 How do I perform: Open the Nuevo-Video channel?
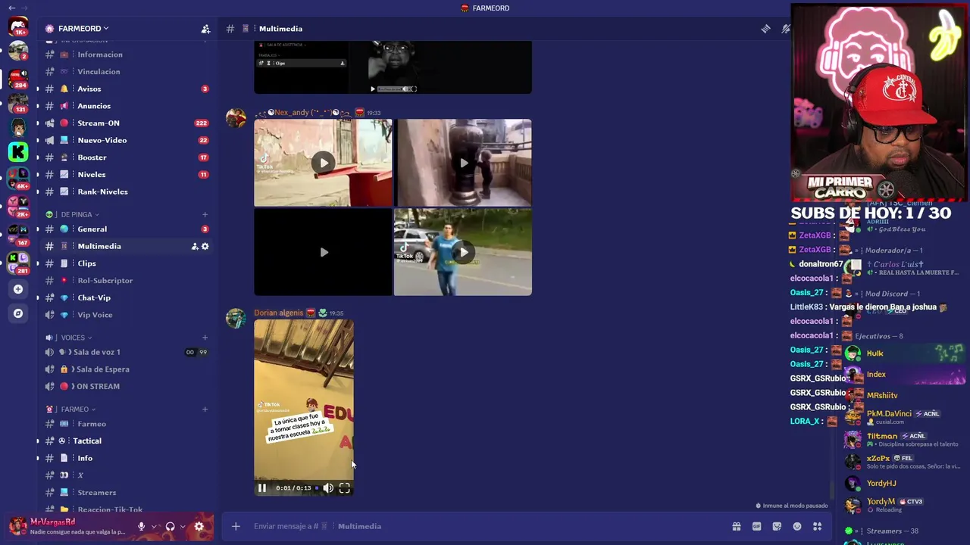click(127, 140)
